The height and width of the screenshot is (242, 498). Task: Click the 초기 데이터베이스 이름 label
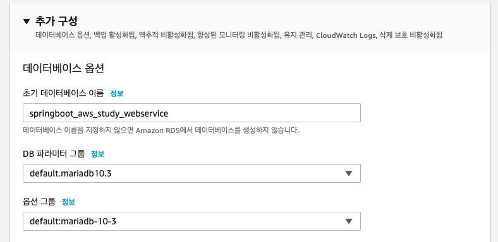[63, 93]
